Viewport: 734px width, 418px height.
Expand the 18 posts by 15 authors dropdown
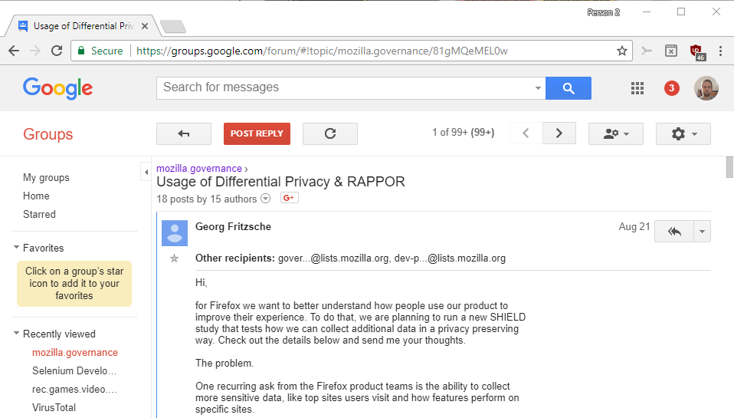265,198
